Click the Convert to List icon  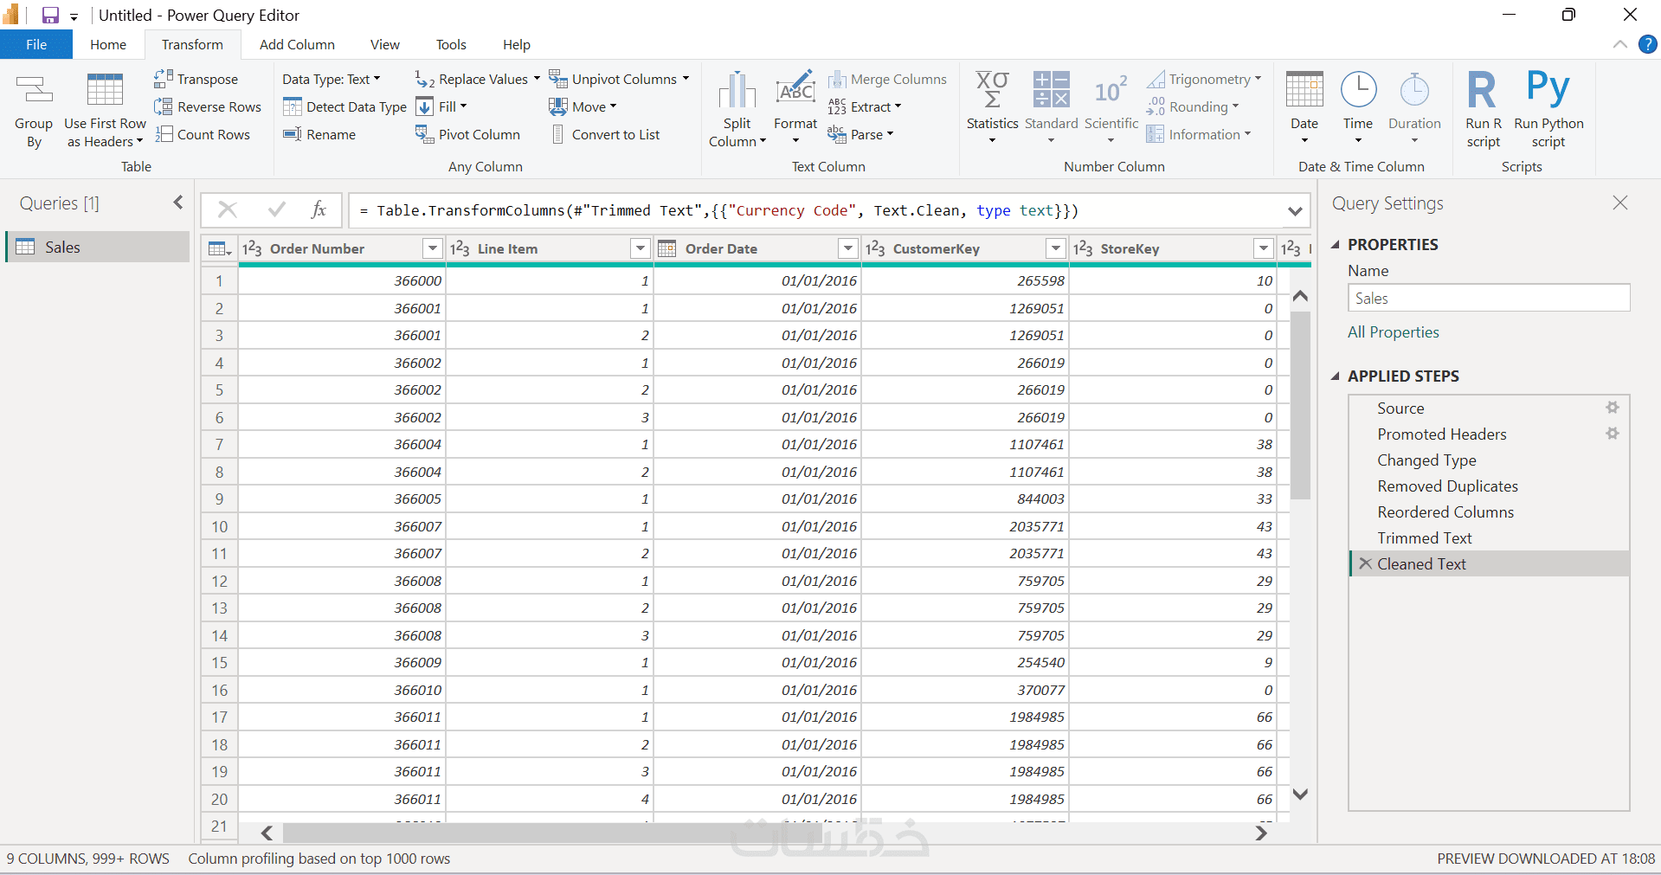pos(557,134)
